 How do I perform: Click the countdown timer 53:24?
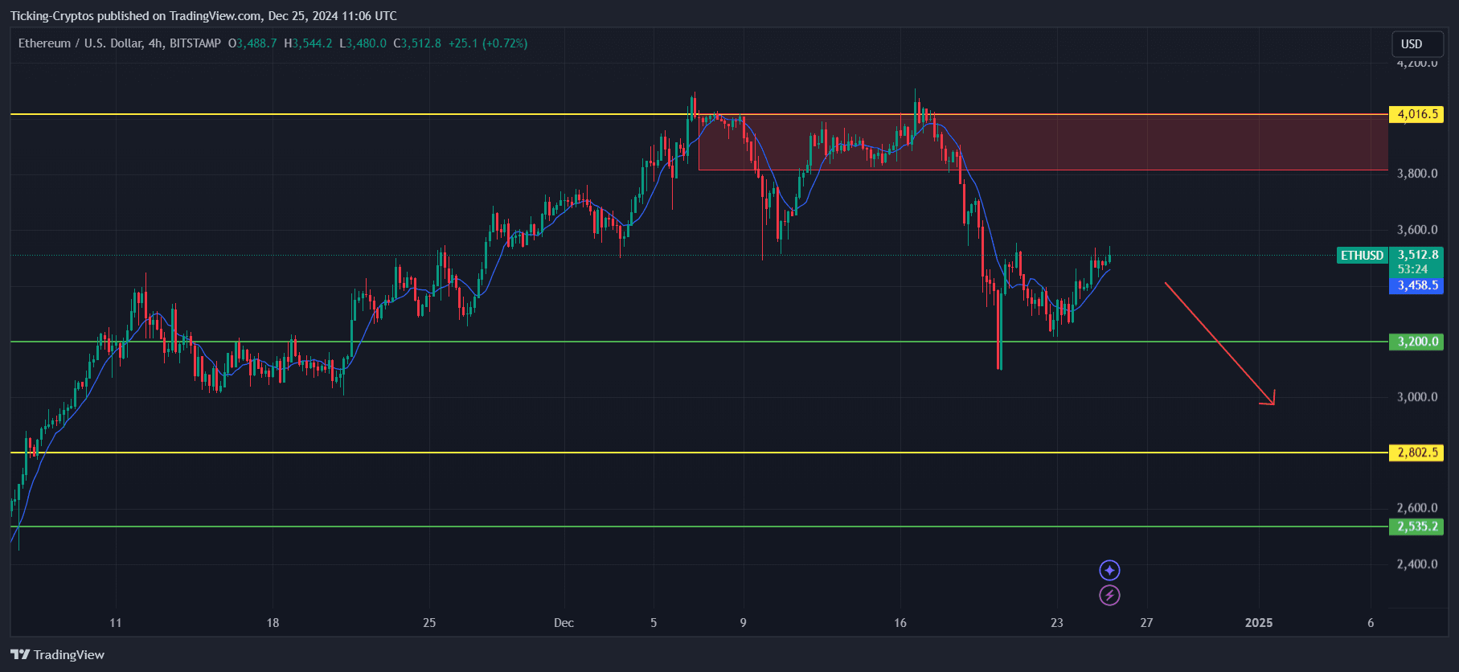[1412, 269]
